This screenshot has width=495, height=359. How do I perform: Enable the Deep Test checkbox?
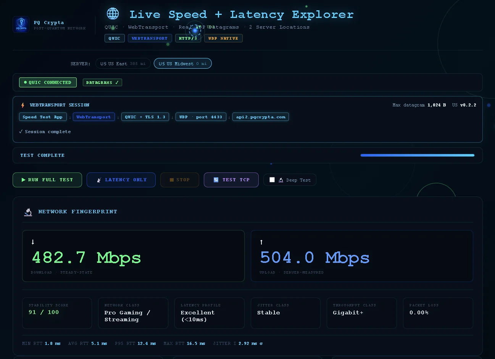click(272, 180)
